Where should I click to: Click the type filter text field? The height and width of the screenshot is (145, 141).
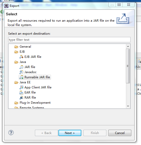click(69, 40)
